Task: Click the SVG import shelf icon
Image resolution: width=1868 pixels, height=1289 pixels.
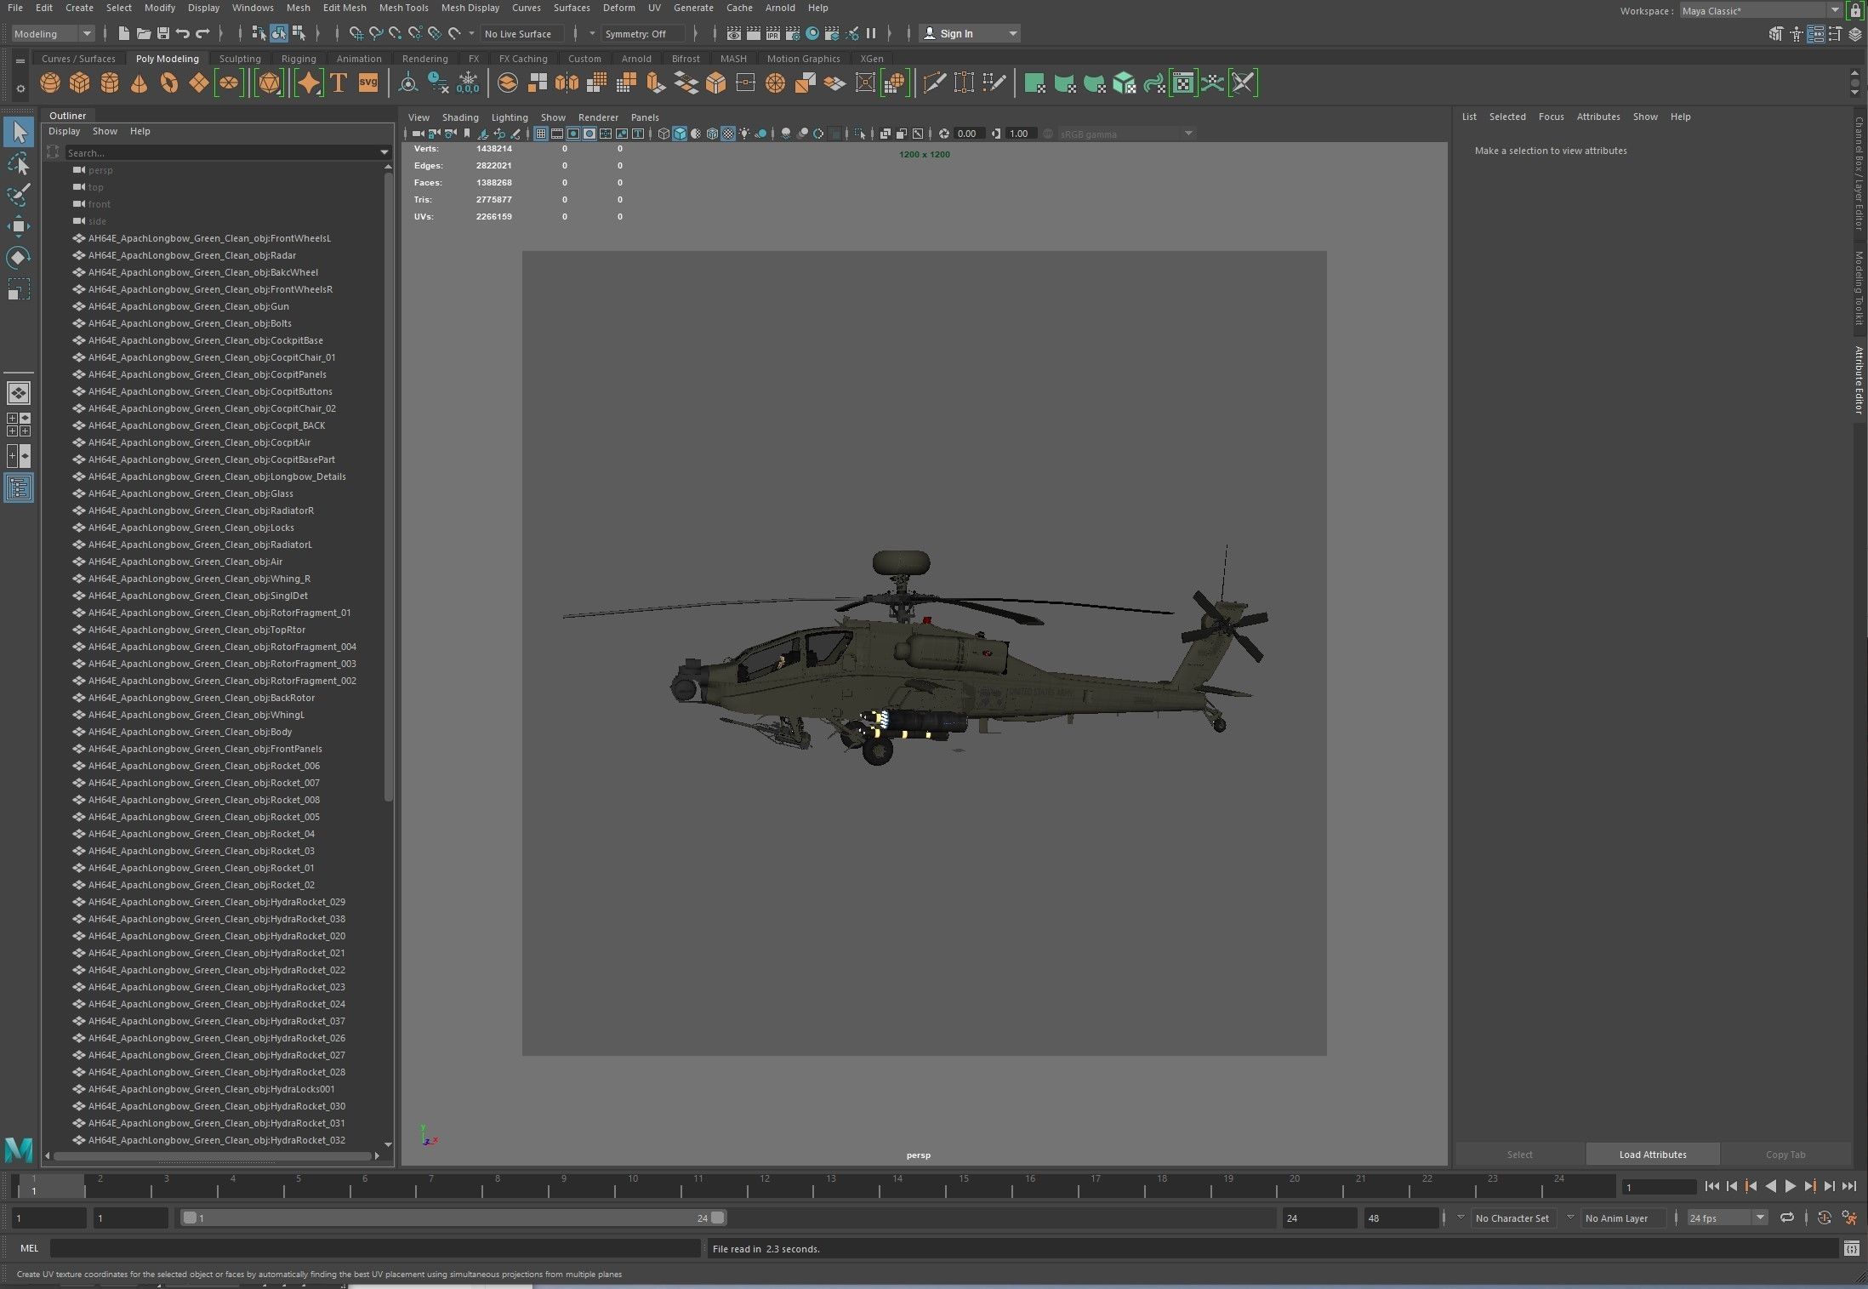Action: click(368, 83)
